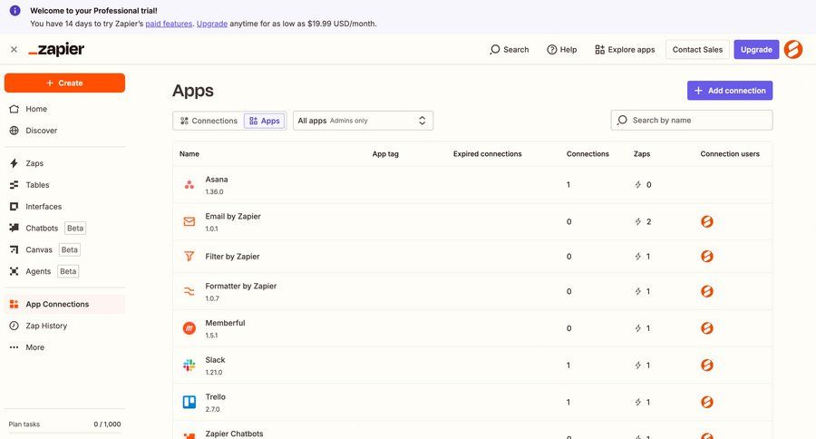Select the connection user avatar for Memberful

706,328
